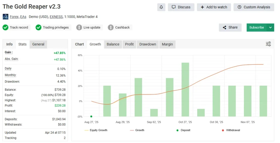Click the Share button

[230, 28]
